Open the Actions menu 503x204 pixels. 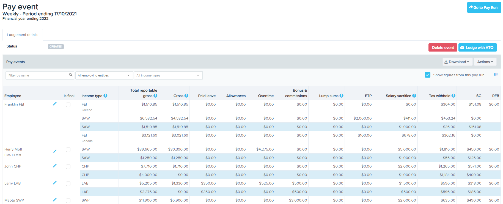click(x=485, y=62)
